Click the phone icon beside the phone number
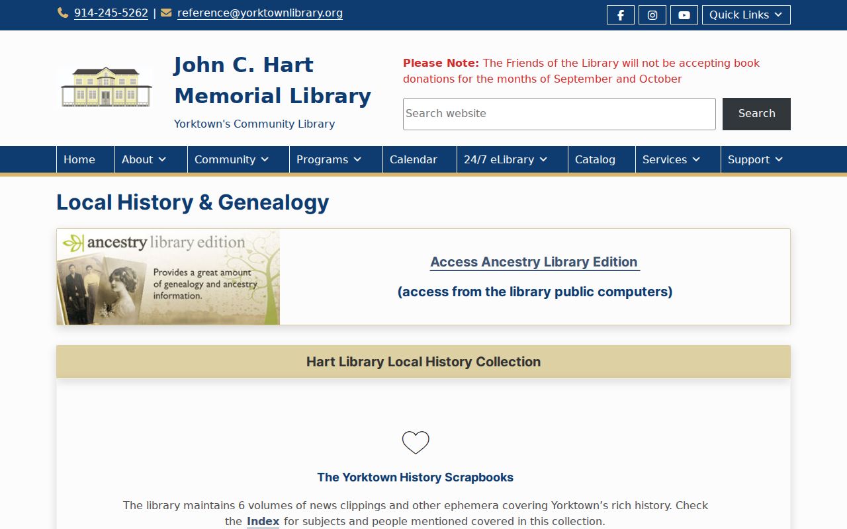The height and width of the screenshot is (529, 847). coord(63,13)
